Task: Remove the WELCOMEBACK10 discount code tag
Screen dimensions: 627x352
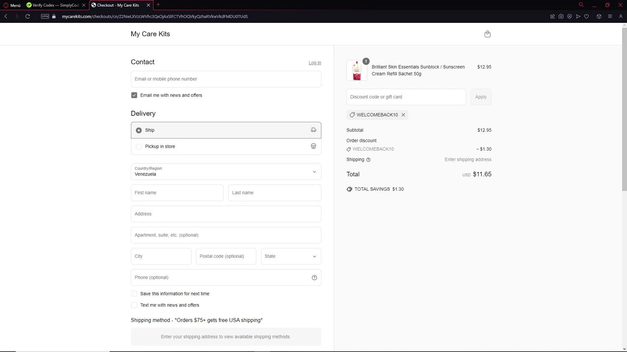Action: point(403,115)
